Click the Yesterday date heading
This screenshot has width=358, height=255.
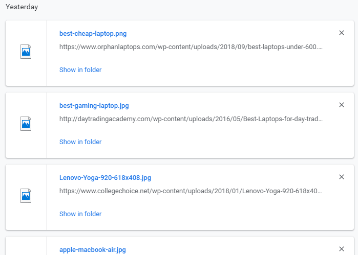coord(22,7)
